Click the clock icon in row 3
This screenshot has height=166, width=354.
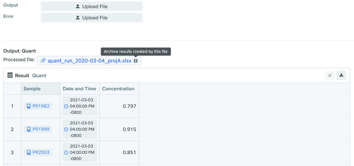tap(66, 152)
